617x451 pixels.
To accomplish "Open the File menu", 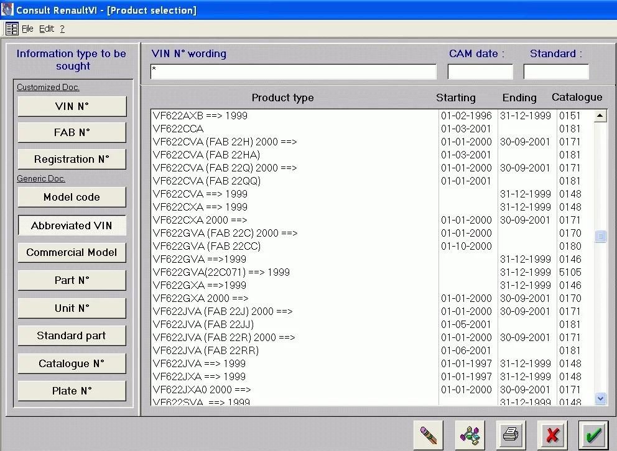I will point(27,29).
